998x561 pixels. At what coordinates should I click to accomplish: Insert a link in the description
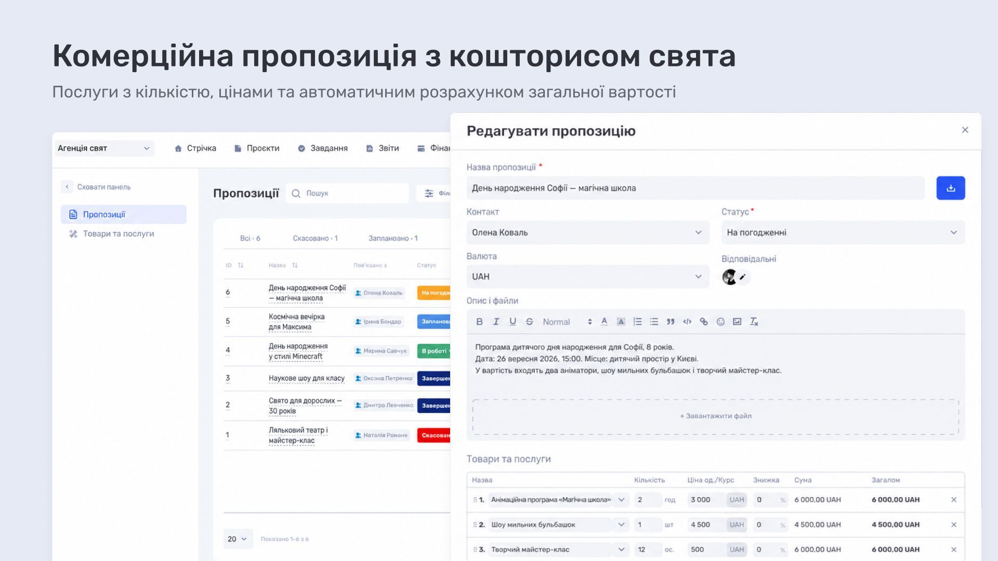pos(704,322)
